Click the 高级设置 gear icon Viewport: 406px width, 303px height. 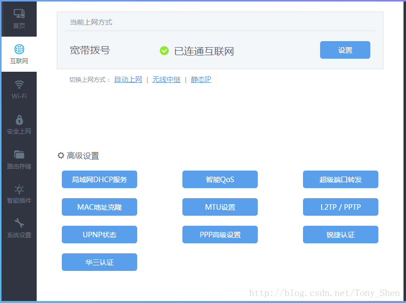tap(61, 156)
